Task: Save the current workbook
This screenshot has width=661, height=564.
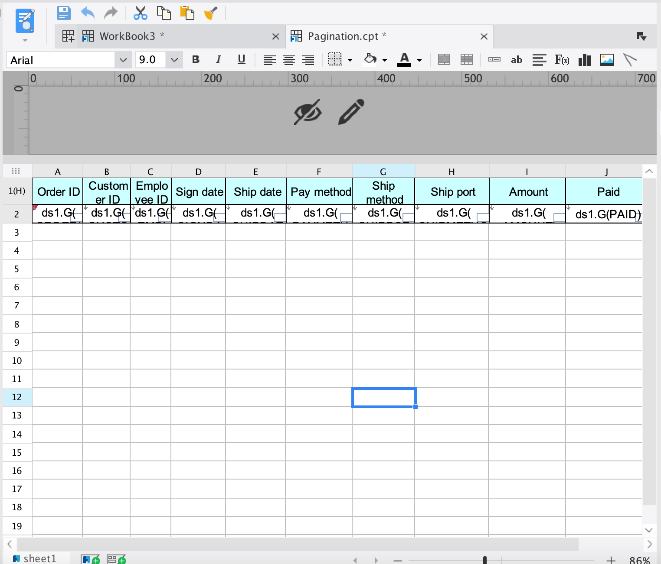Action: coord(64,13)
